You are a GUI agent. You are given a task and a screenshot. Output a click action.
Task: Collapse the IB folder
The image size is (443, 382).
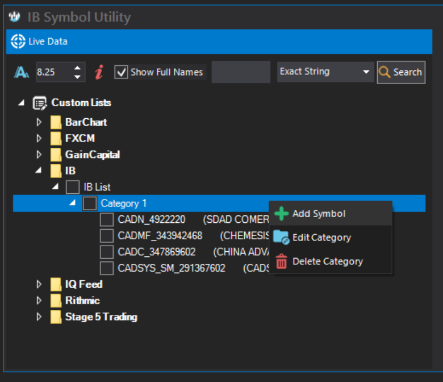[x=39, y=170]
